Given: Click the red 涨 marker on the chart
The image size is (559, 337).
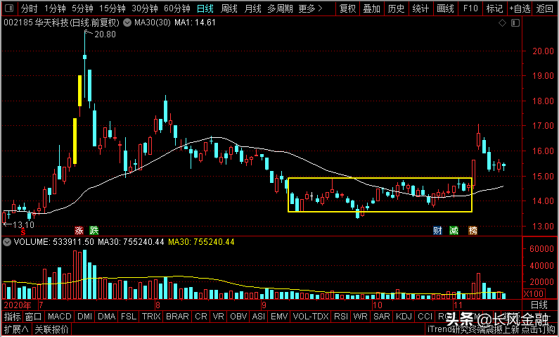Looking at the screenshot, I should [x=79, y=230].
